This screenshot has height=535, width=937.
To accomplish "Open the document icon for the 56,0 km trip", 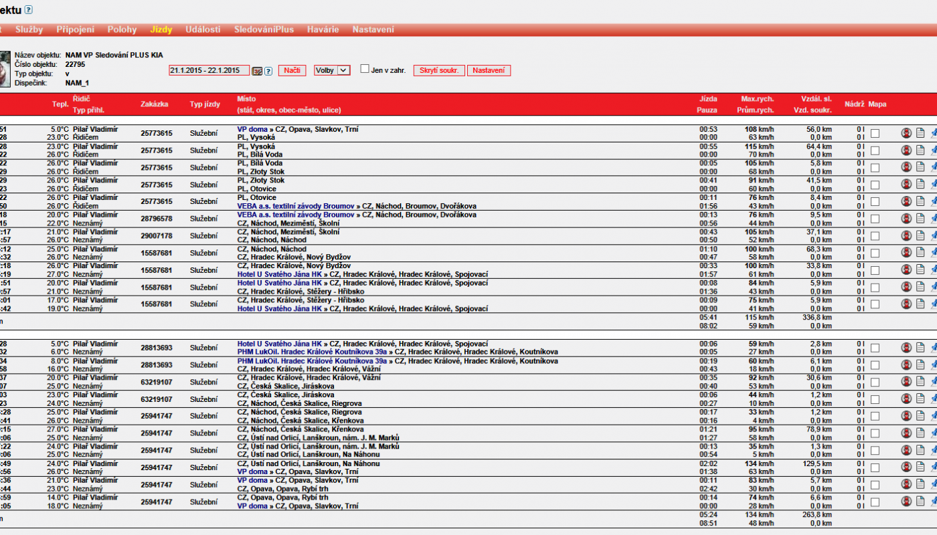I will tap(920, 133).
